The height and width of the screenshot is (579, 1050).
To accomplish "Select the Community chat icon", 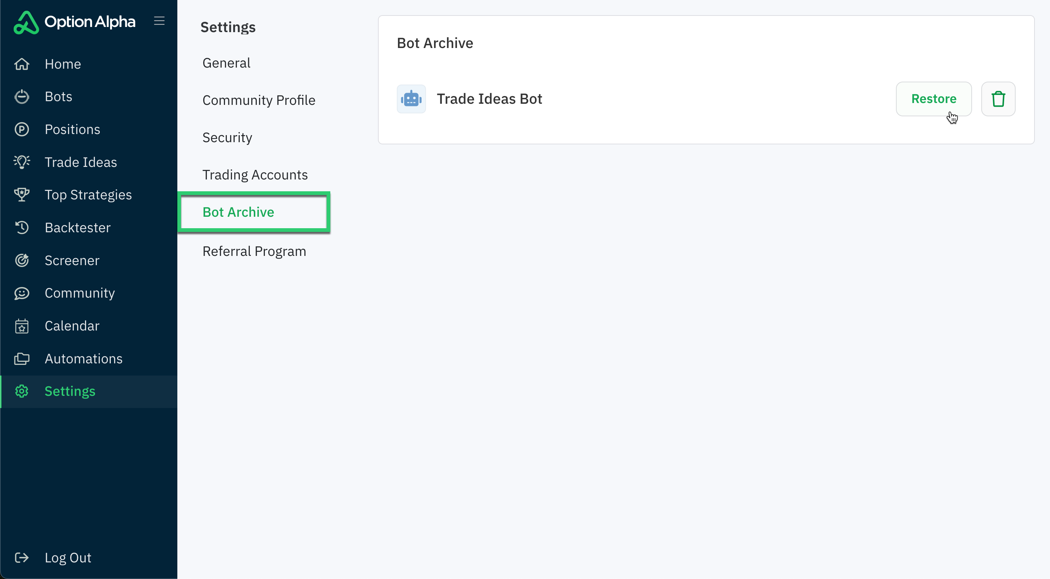I will (22, 293).
